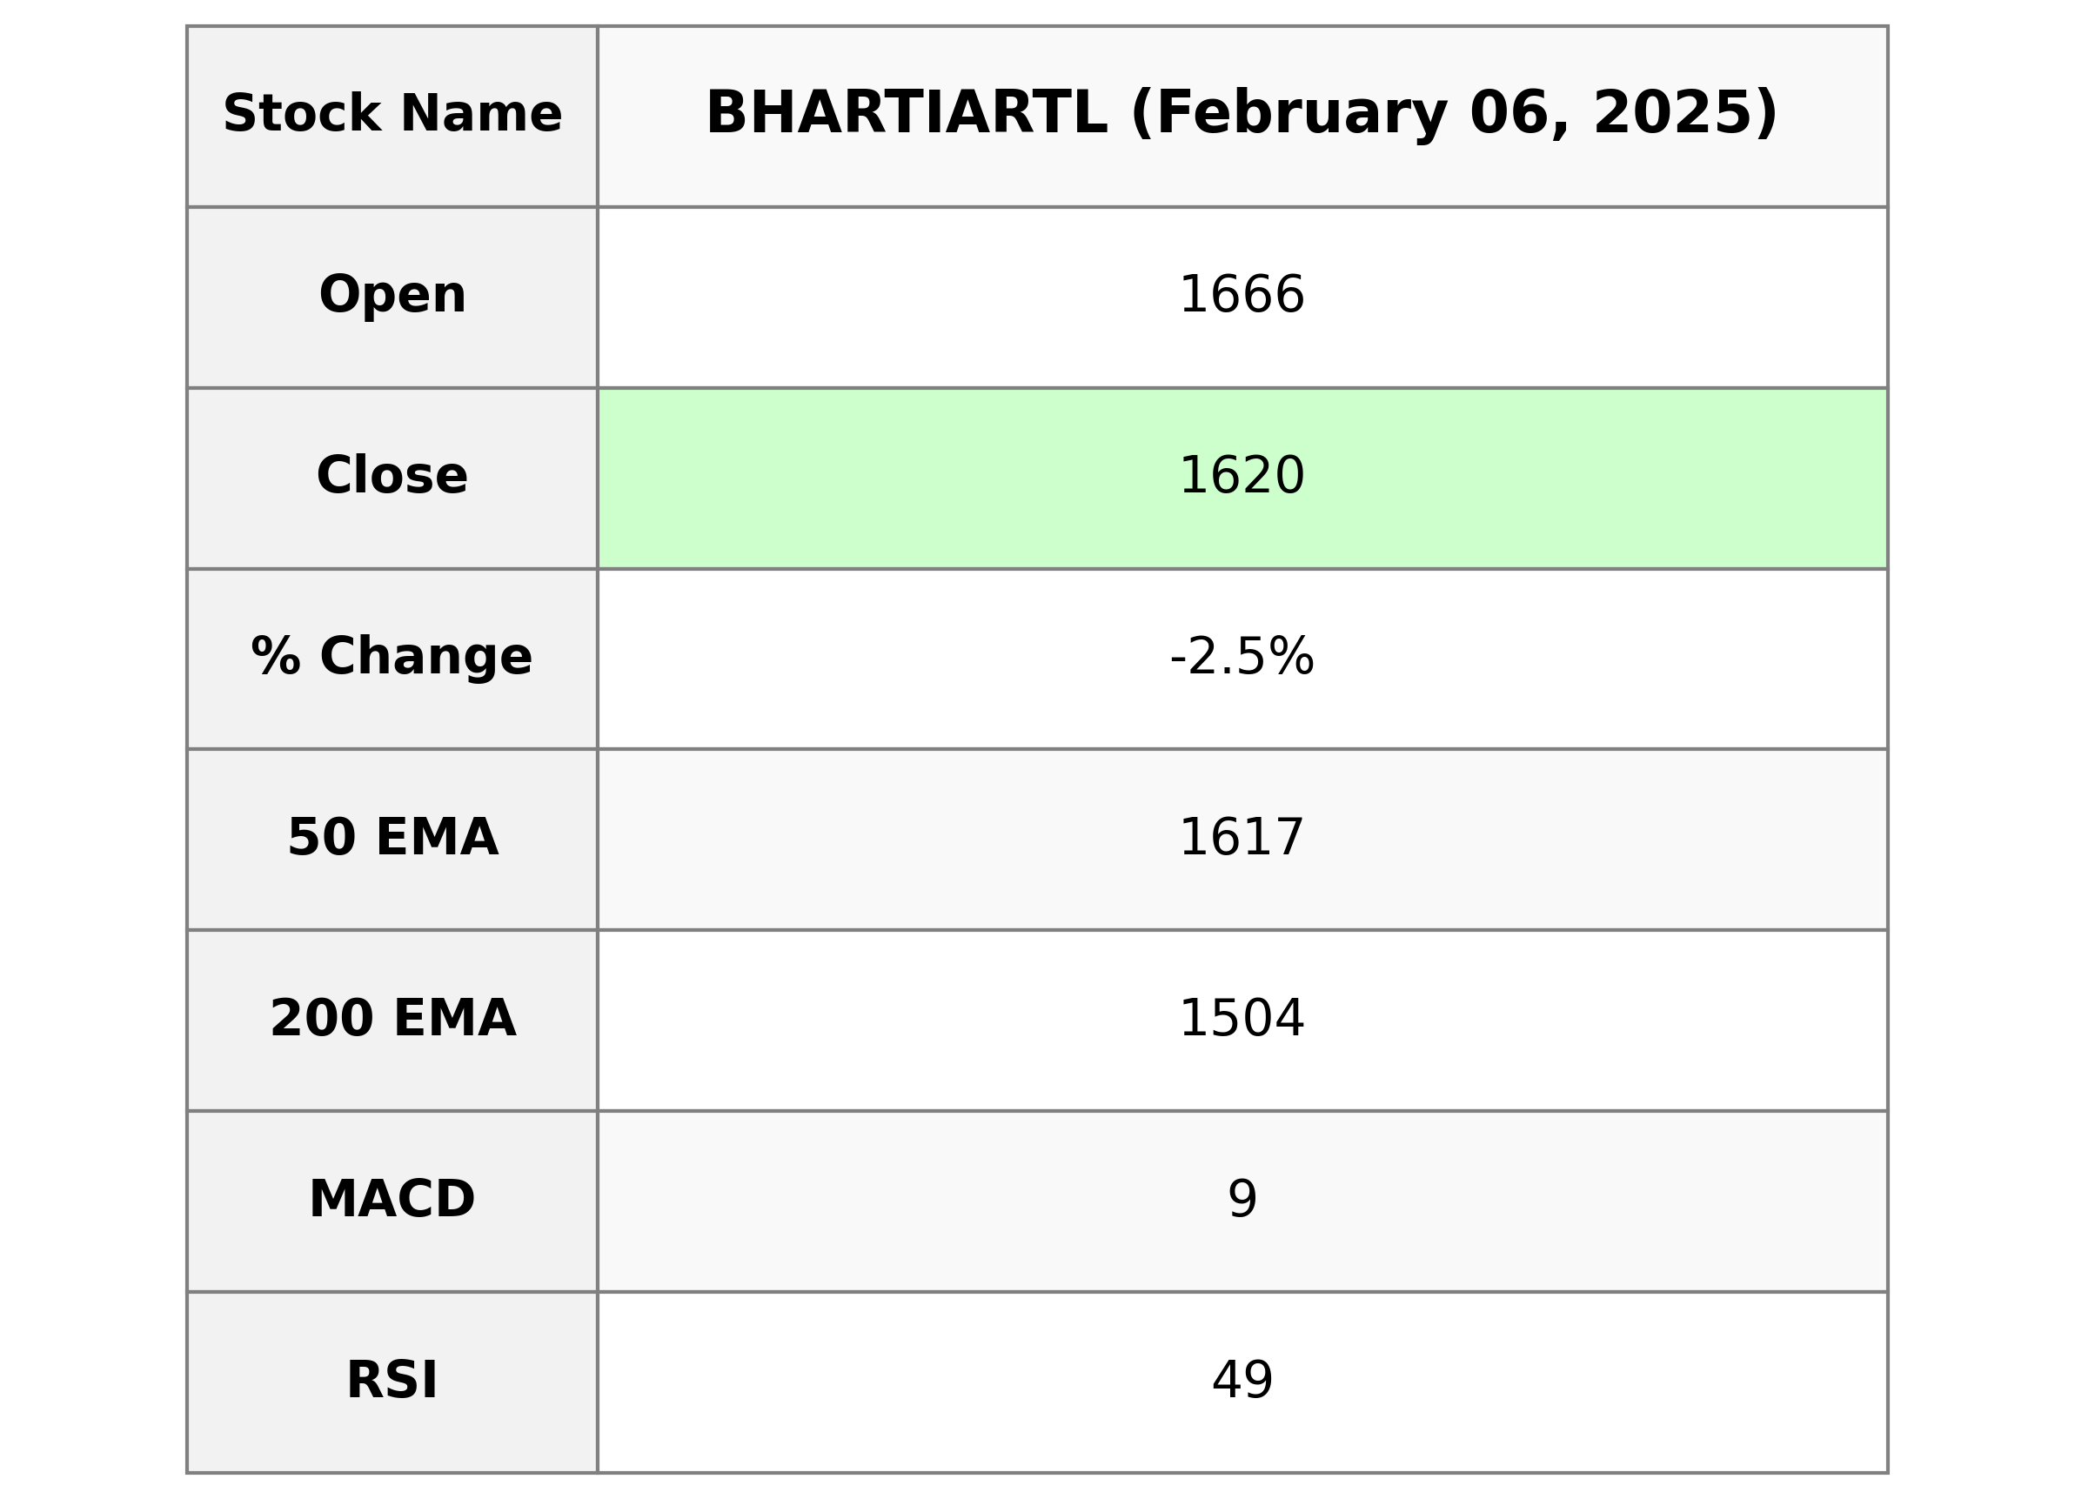Select the % Change row label
The image size is (2075, 1499).
pyautogui.click(x=392, y=657)
